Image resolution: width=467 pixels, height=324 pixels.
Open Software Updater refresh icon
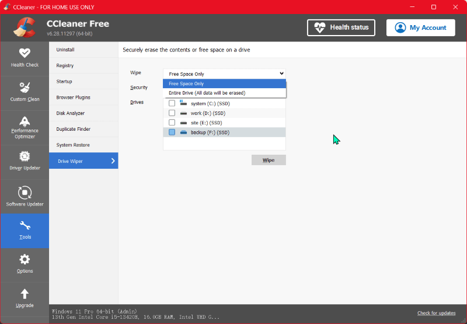[25, 192]
